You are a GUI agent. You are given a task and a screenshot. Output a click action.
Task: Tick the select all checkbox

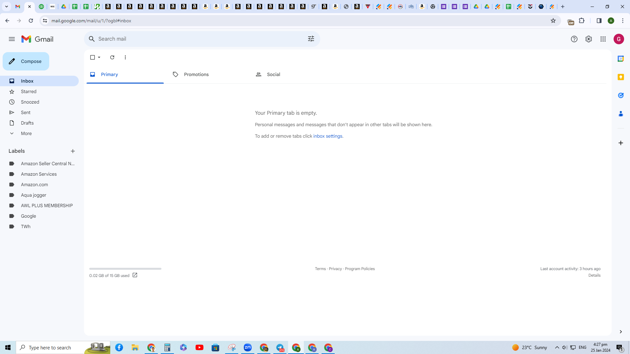click(93, 57)
